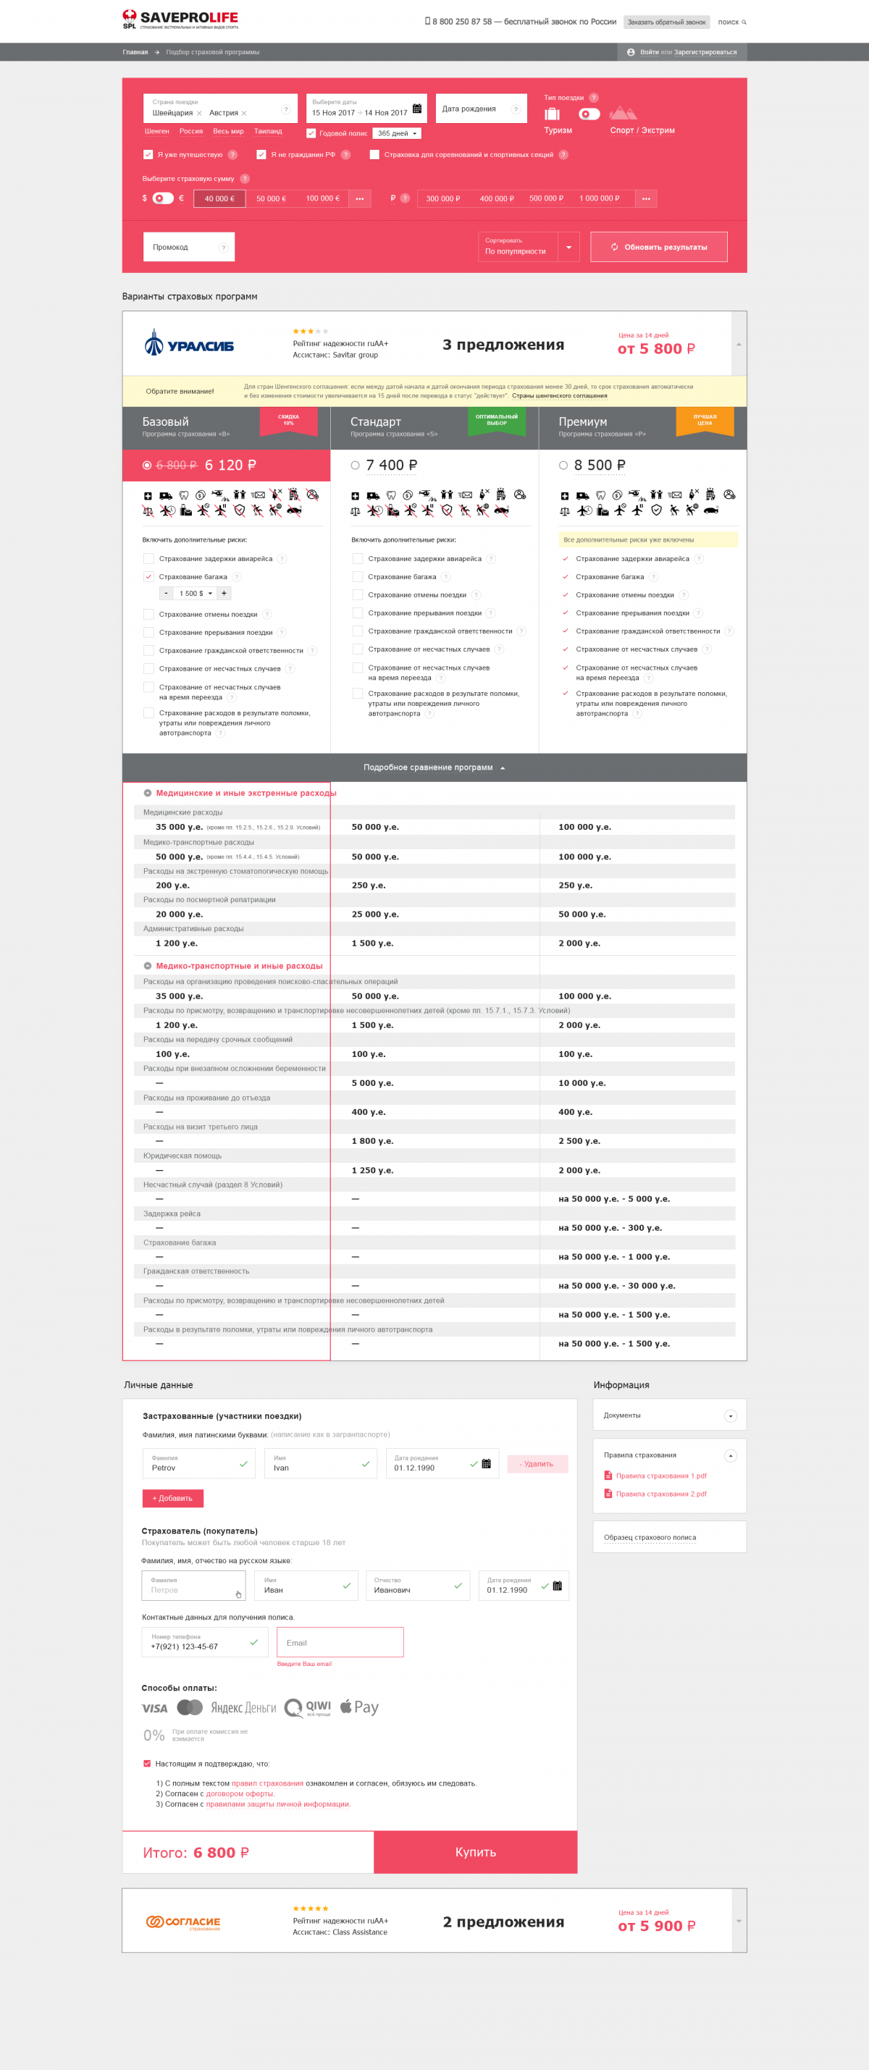The height and width of the screenshot is (2070, 869).
Task: Enable Страховка для соревнований checkbox
Action: [374, 154]
